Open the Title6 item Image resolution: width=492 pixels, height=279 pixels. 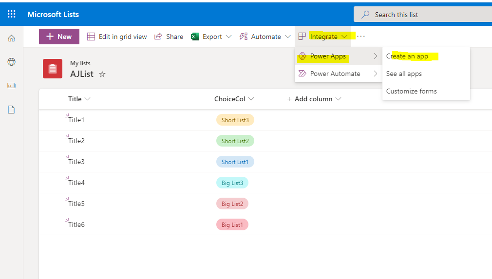[76, 224]
